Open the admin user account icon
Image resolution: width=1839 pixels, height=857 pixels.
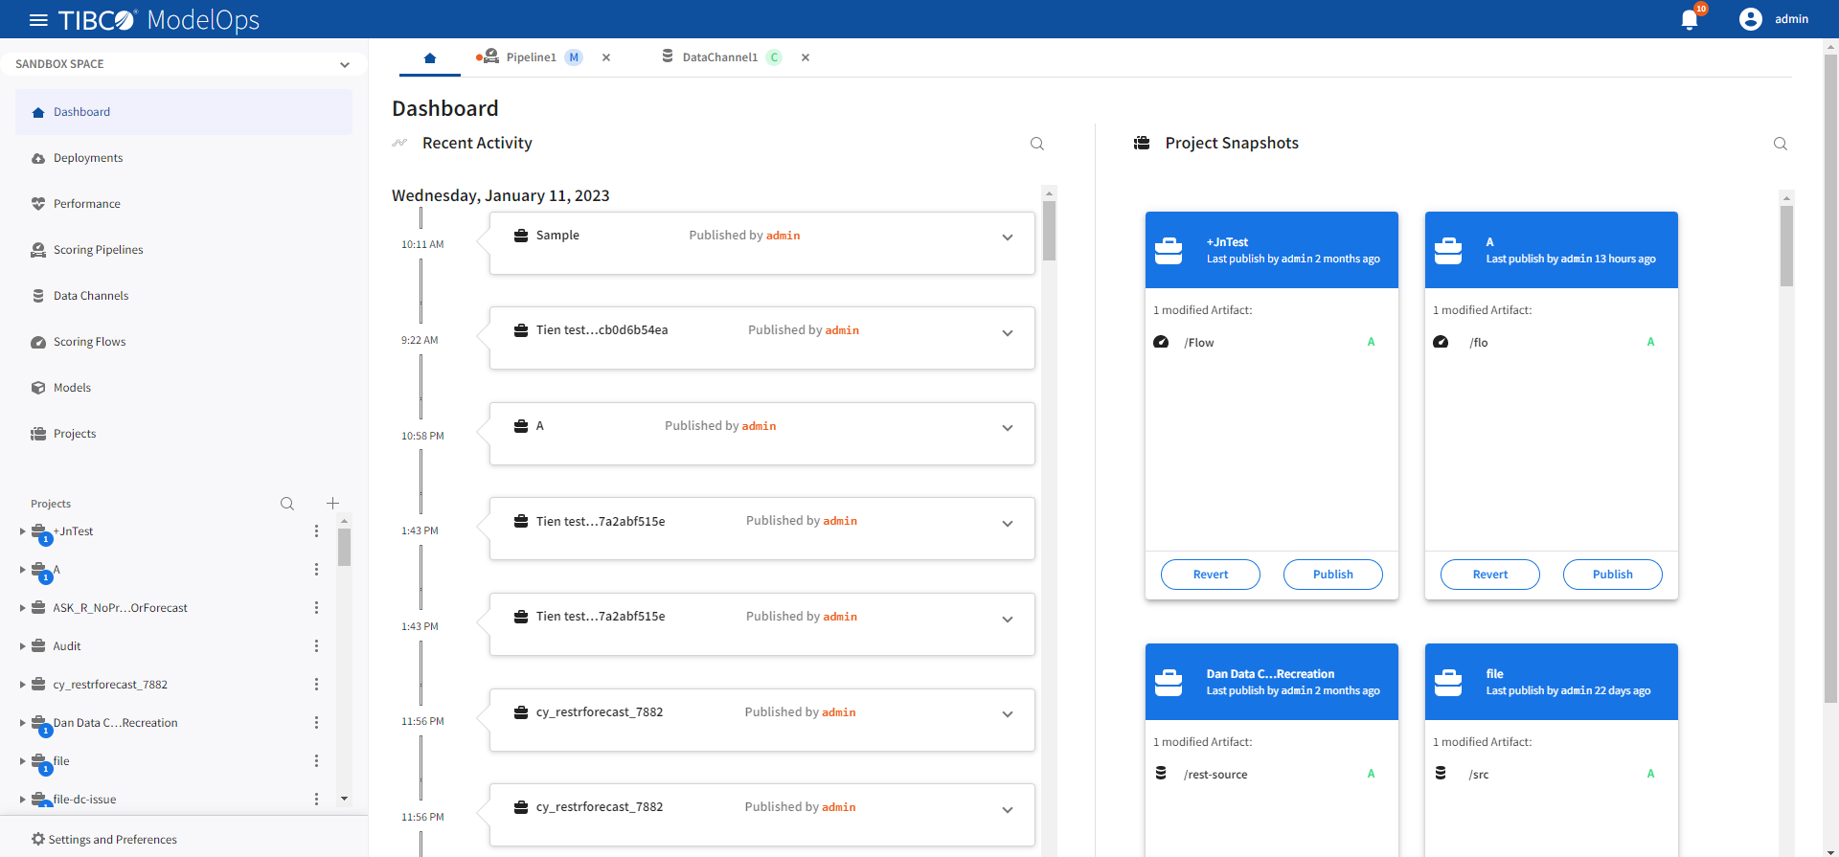pos(1750,19)
